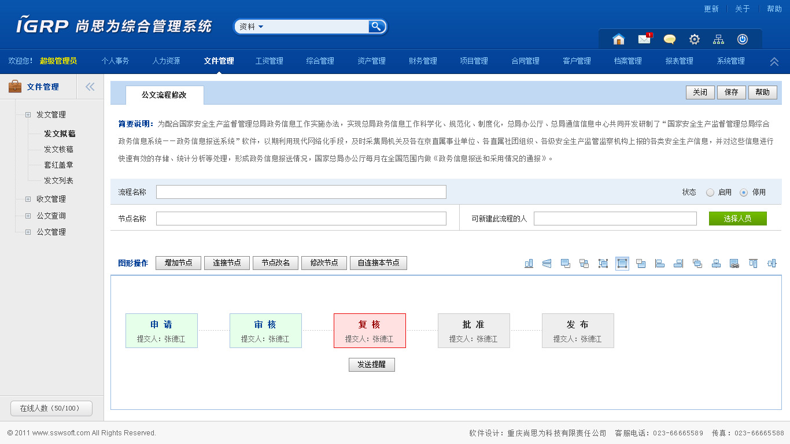Click the two small windows group icon

(x=584, y=264)
